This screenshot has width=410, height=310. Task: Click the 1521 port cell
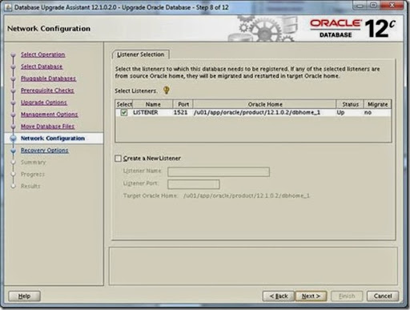(183, 112)
